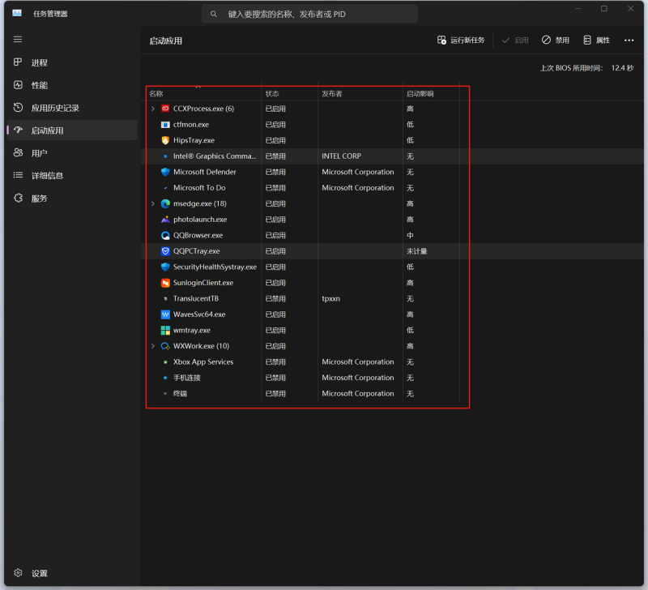Click the 未计量 startup impact value
Image resolution: width=648 pixels, height=590 pixels.
click(416, 251)
